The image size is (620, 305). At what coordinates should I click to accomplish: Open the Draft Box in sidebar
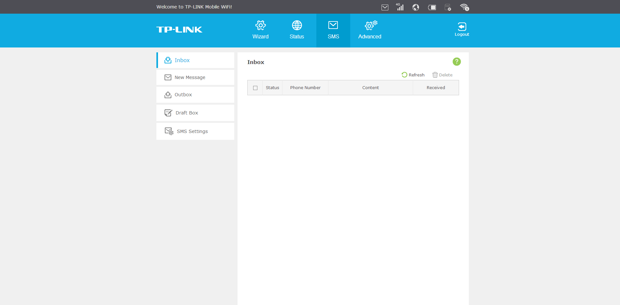click(x=187, y=113)
